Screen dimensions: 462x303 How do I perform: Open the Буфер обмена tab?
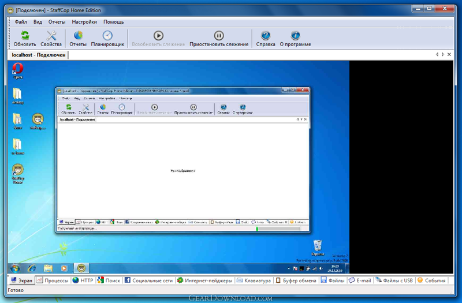(296, 280)
